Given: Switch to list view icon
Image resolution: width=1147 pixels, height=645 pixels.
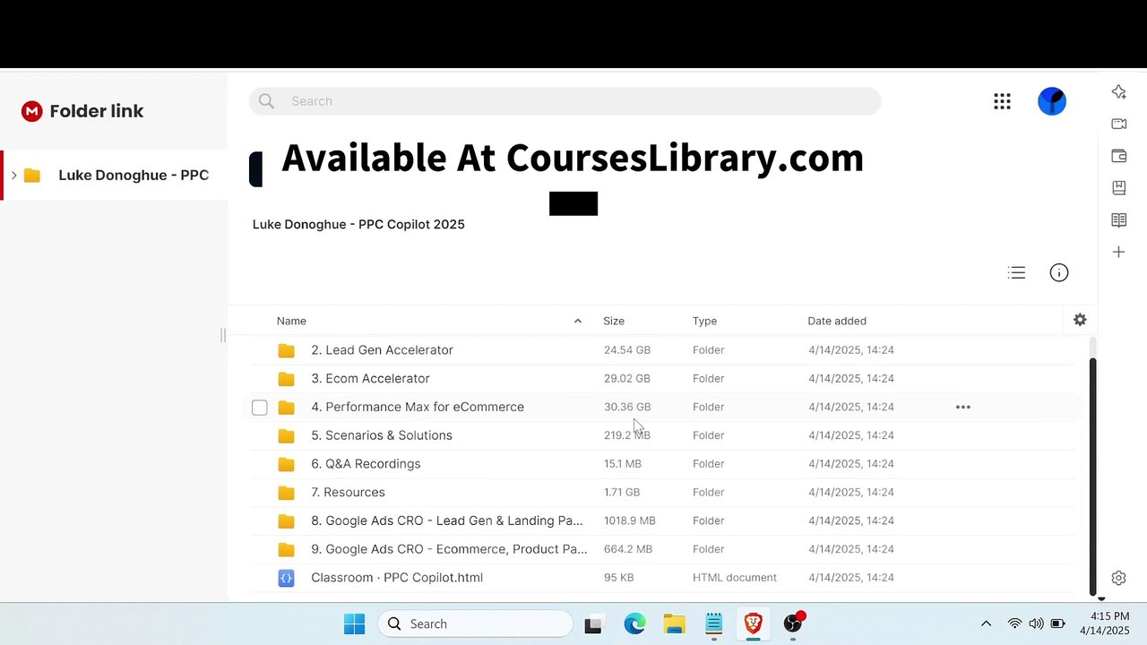Looking at the screenshot, I should (x=1016, y=272).
